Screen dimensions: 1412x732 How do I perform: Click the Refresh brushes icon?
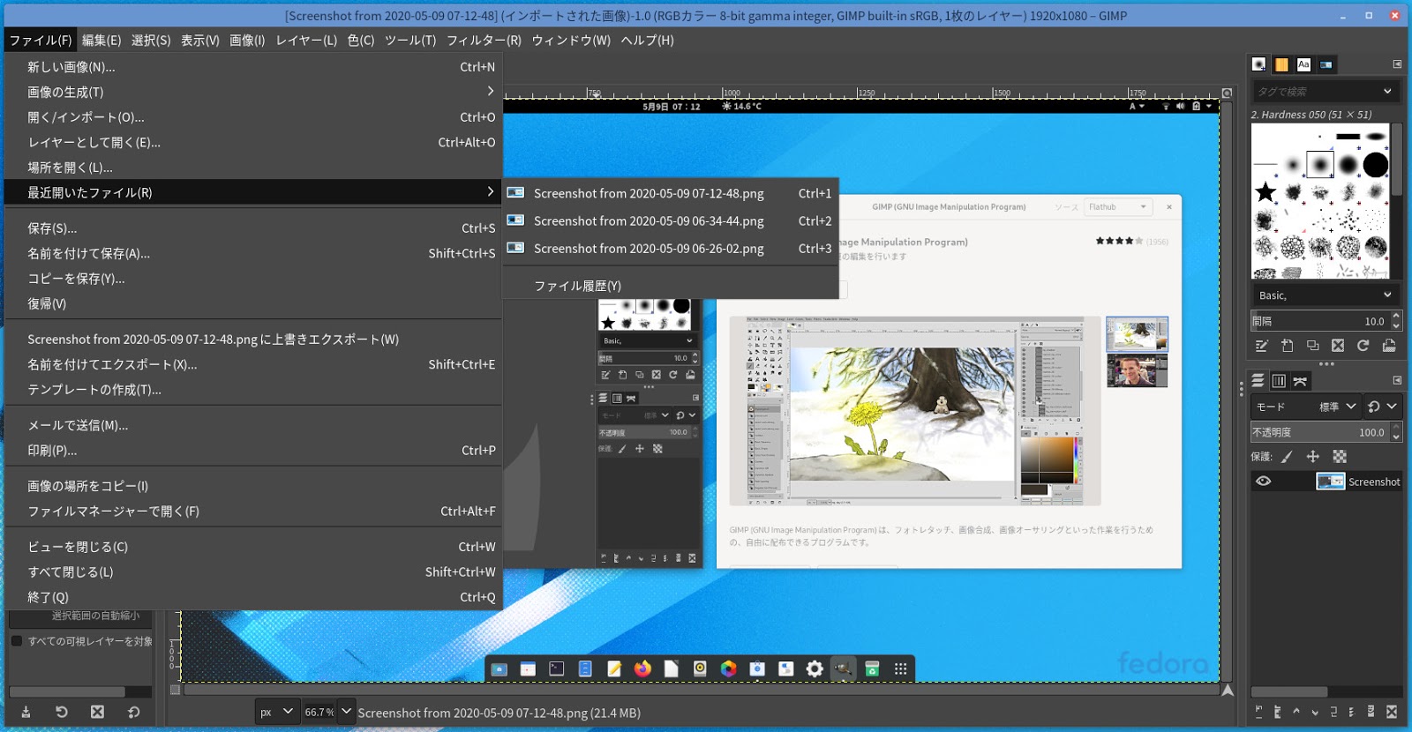click(x=1363, y=346)
